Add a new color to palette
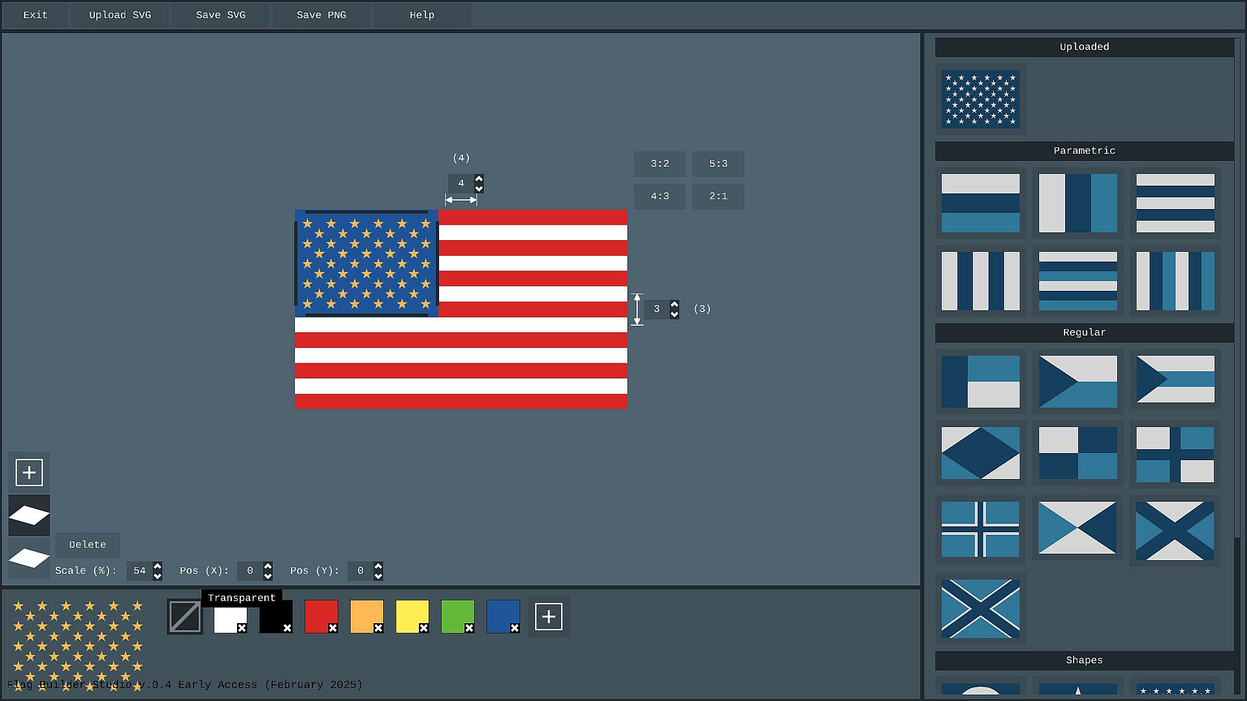 pos(548,617)
